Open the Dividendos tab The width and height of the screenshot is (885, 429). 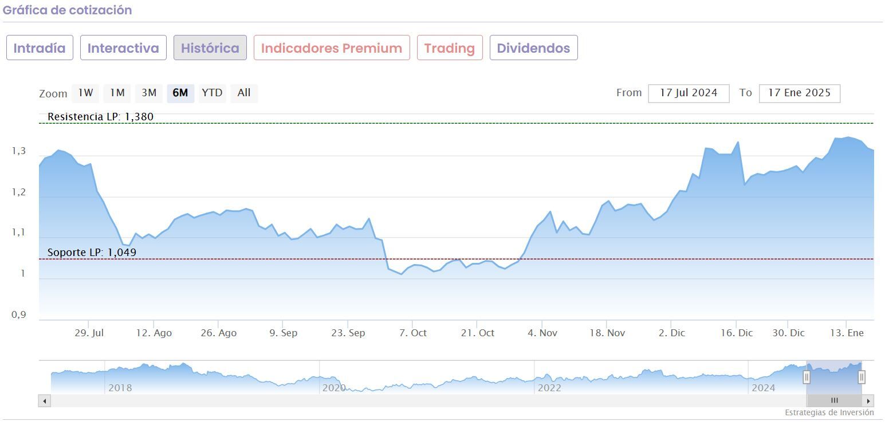[533, 48]
